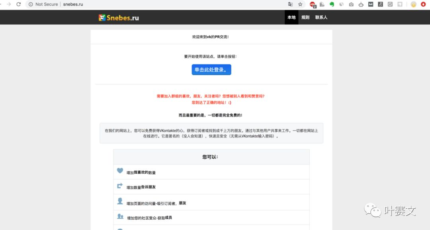430x230 pixels.
Task: Click the single-person icon for page visits row
Action: click(x=120, y=202)
